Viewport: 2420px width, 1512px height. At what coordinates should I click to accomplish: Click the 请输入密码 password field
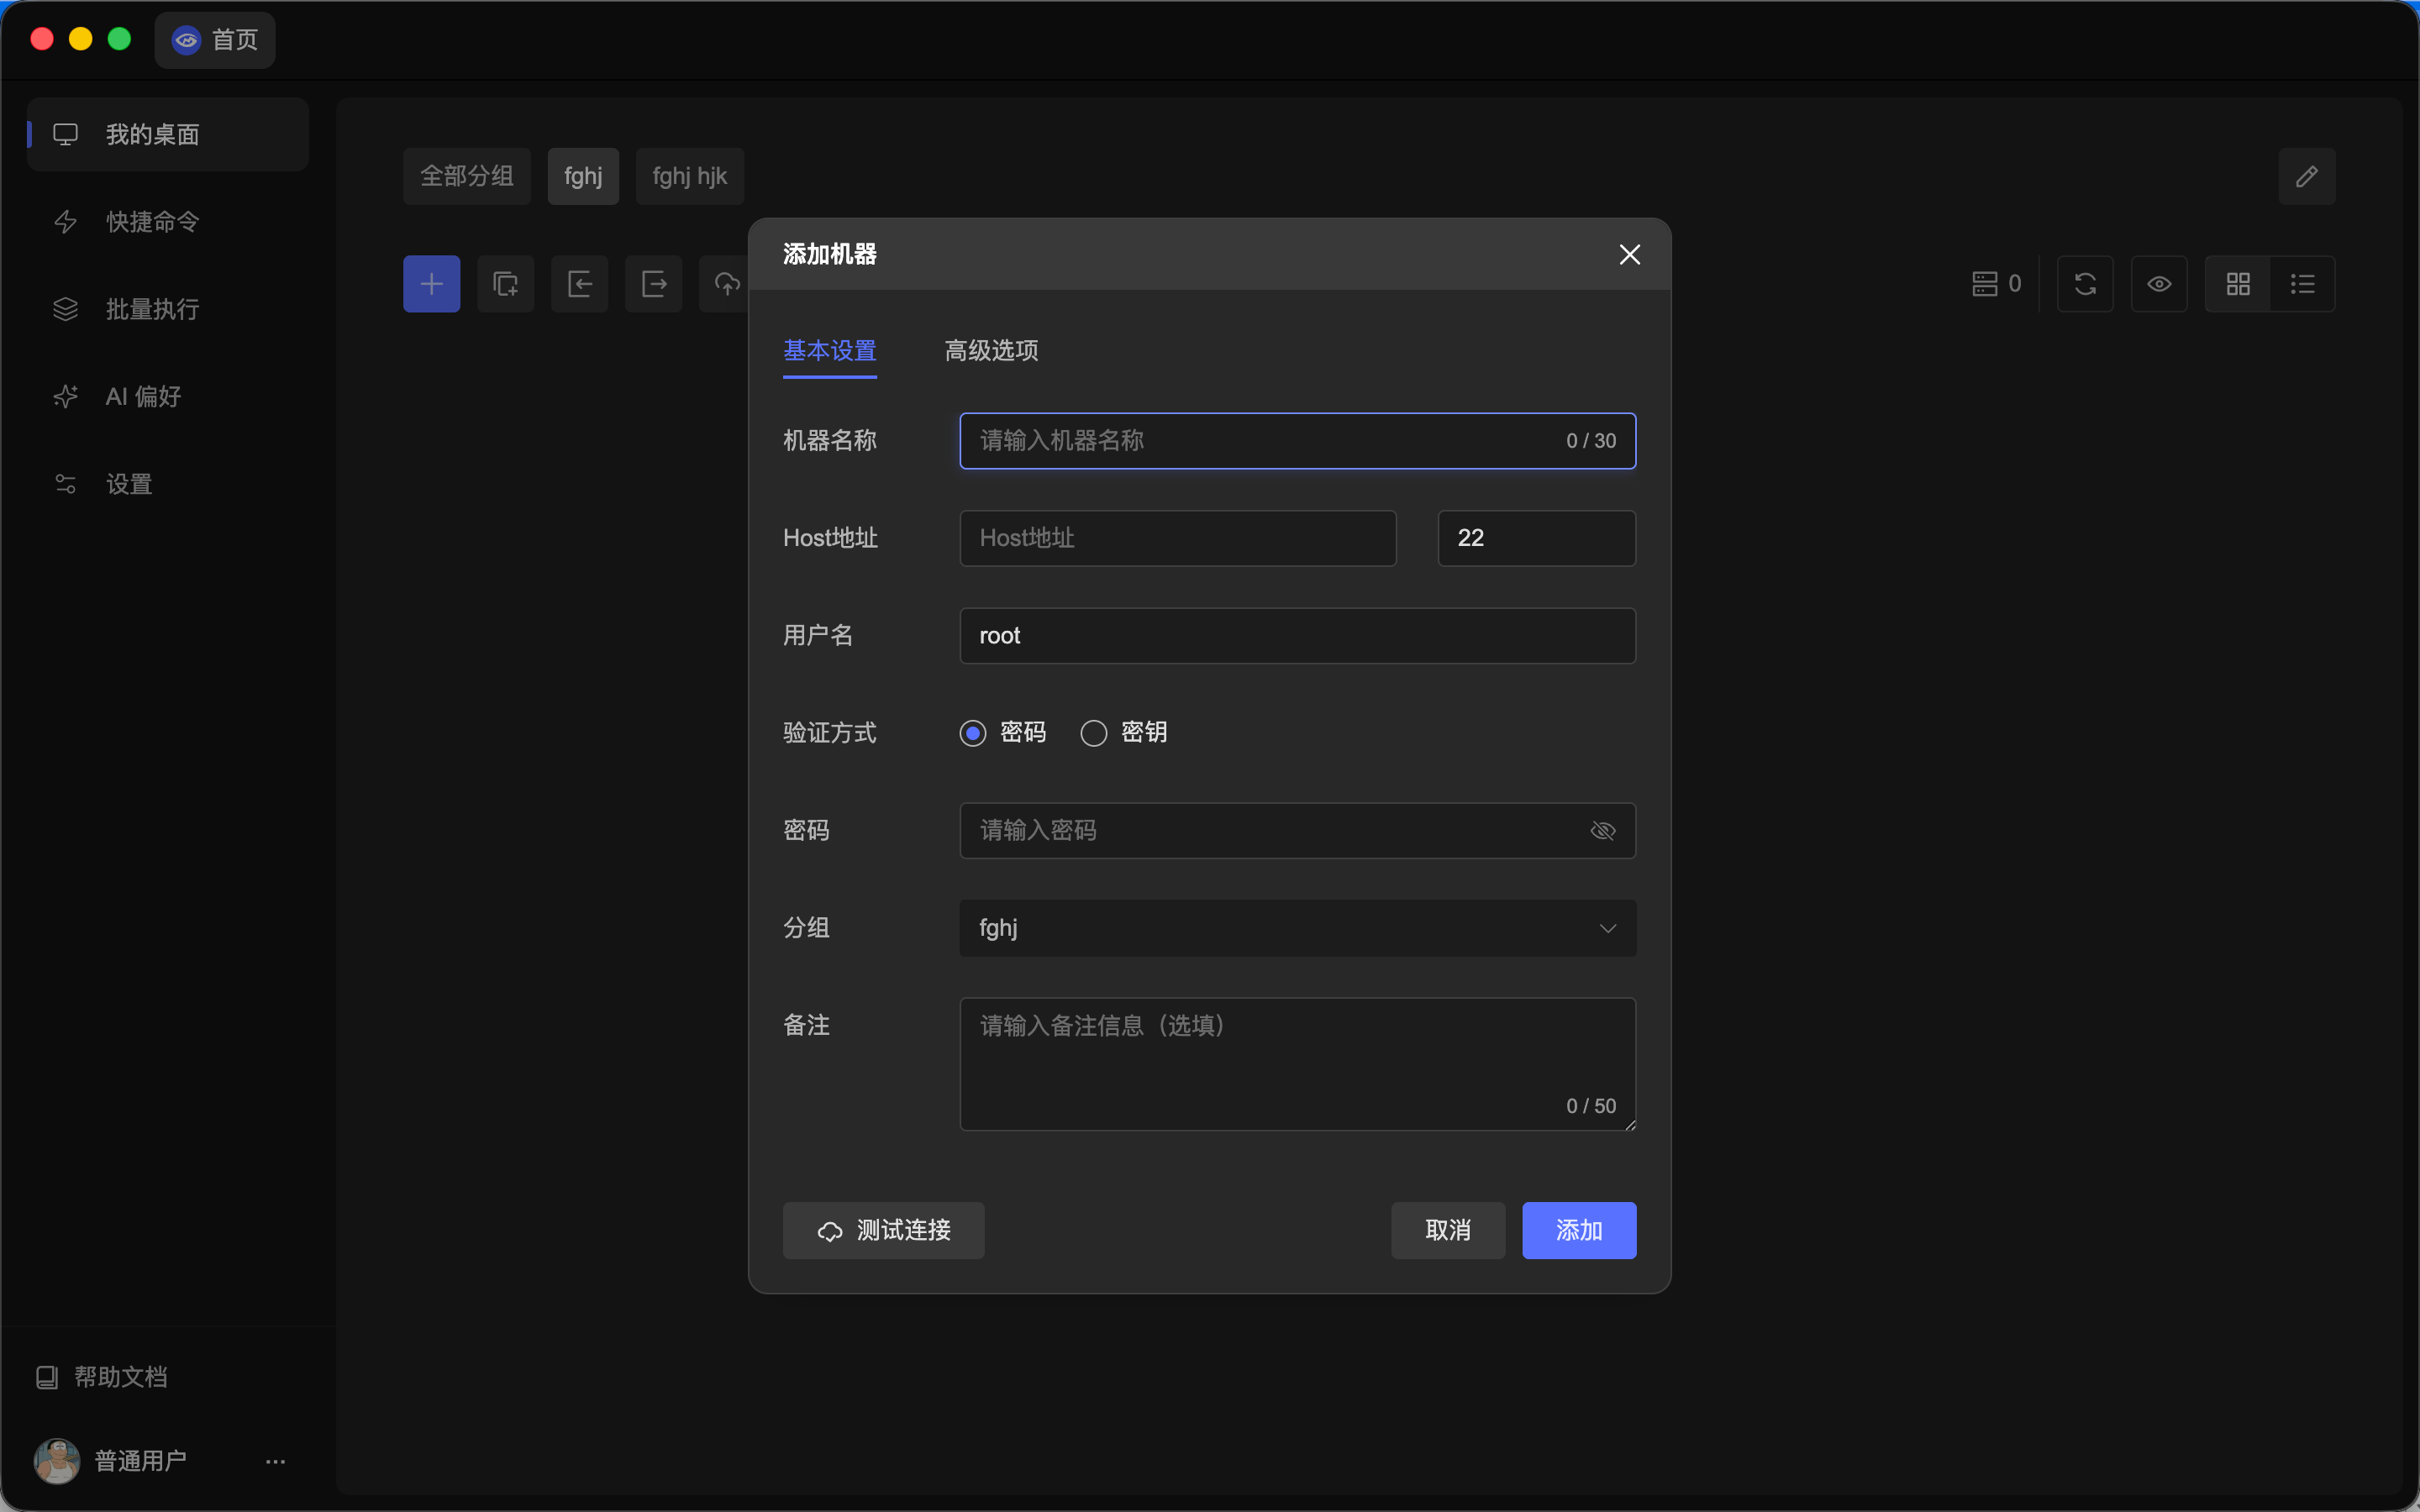[1298, 831]
